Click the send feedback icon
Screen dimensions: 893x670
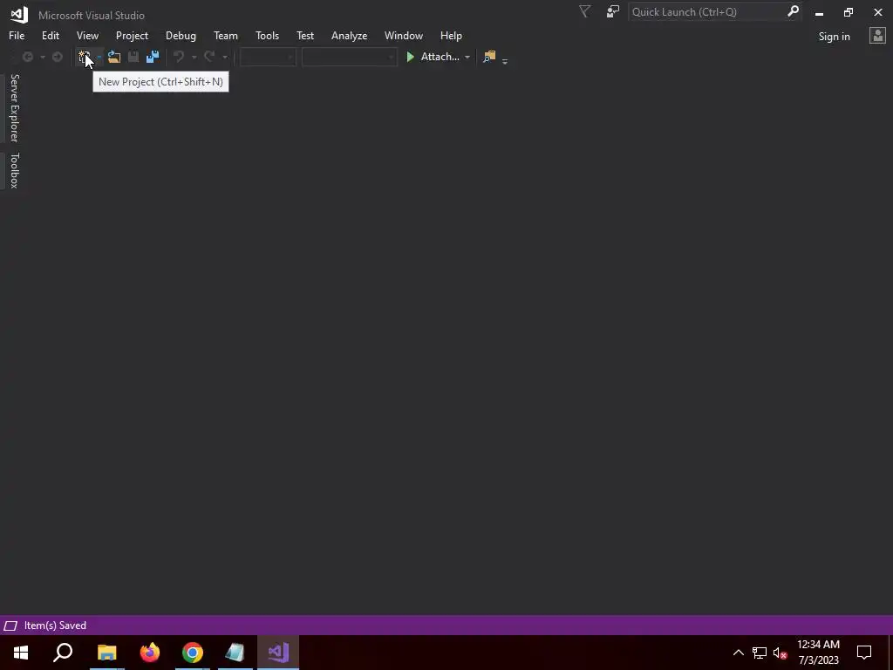pyautogui.click(x=613, y=11)
